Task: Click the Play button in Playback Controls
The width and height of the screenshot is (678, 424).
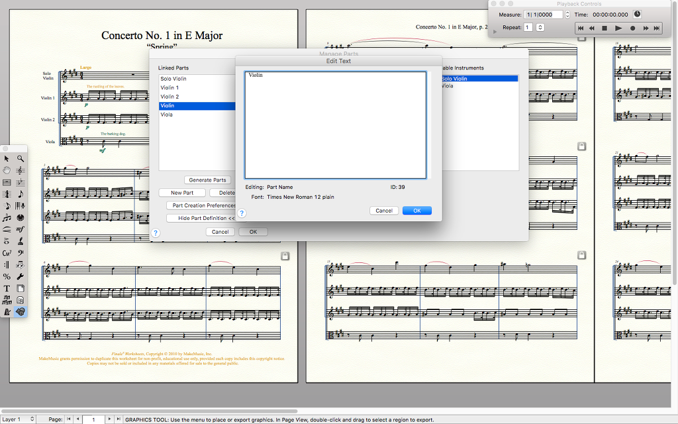Action: coord(618,28)
